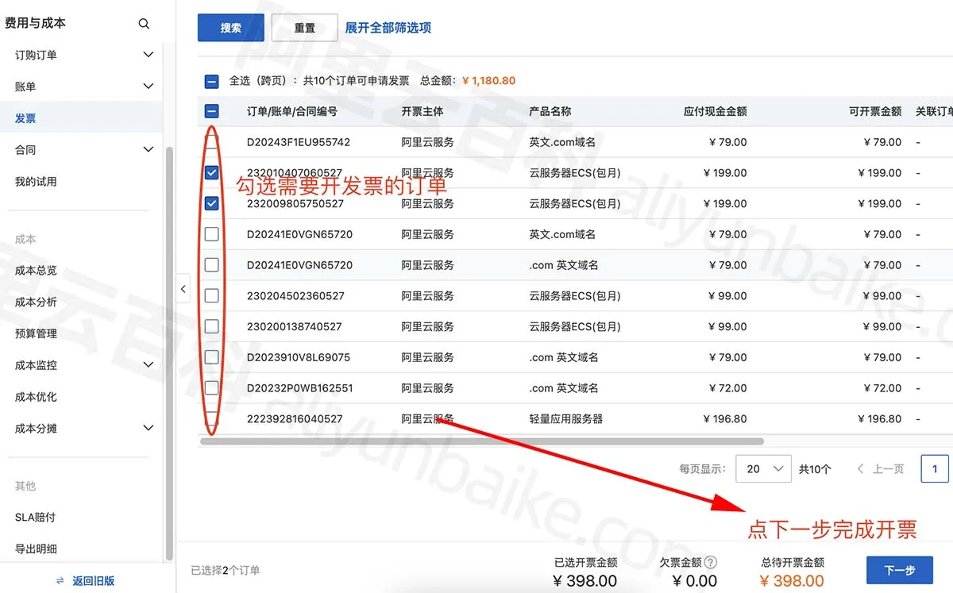Click the 搜索 search button
Screen dimensions: 953x593
230,28
